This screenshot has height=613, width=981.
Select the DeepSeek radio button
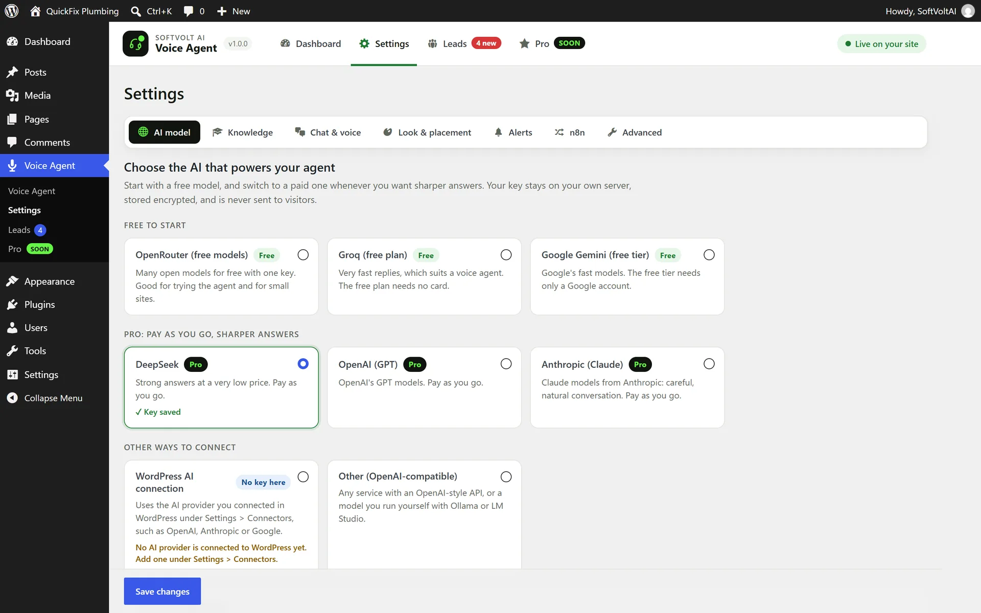(303, 364)
